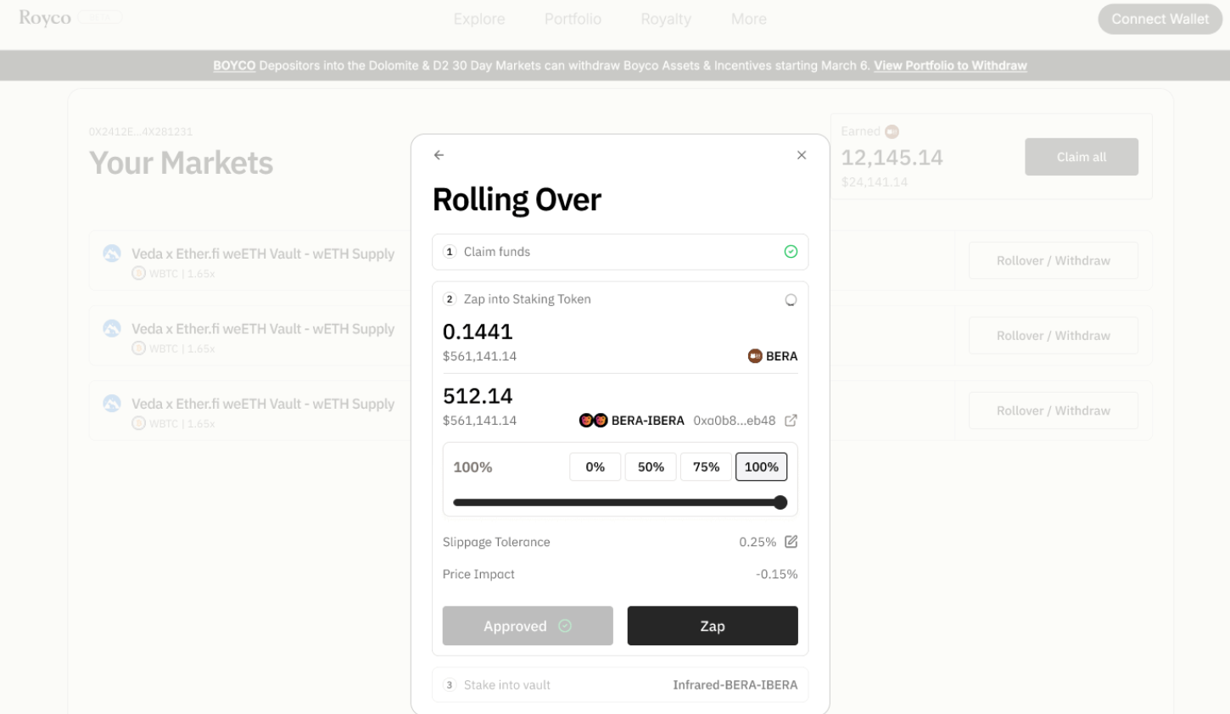Image resolution: width=1230 pixels, height=714 pixels.
Task: Click the 512.14 BERA-IBERA amount
Action: click(478, 396)
